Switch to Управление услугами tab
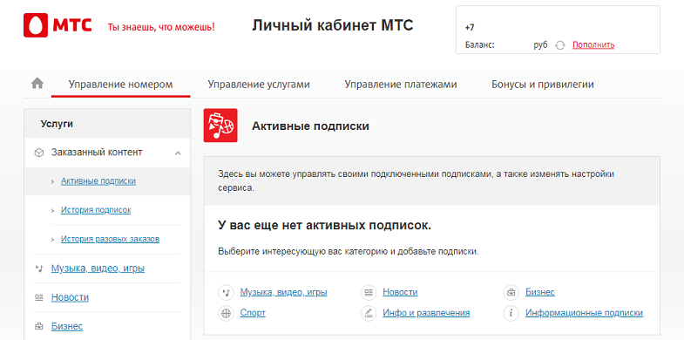Screen dimensions: 684x340 (x=259, y=85)
